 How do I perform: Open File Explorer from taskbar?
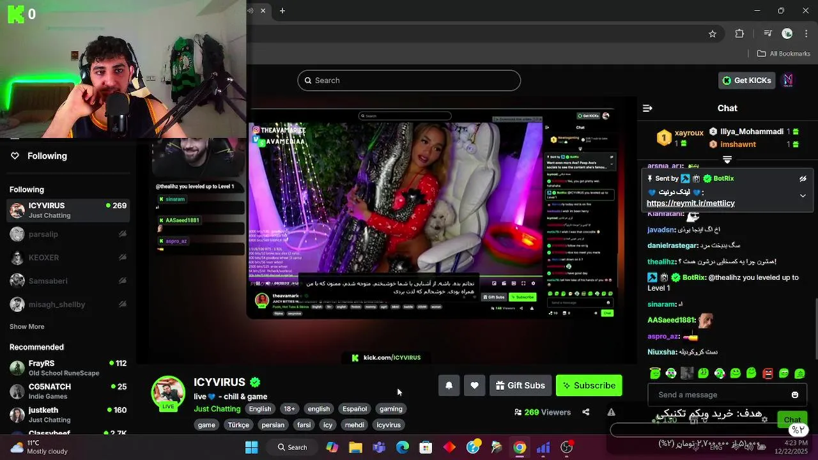click(x=355, y=447)
